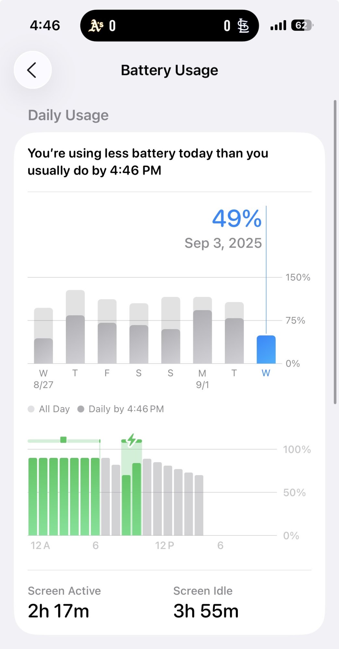Tap the 49% usage percentage label
The image size is (339, 649).
(x=237, y=218)
